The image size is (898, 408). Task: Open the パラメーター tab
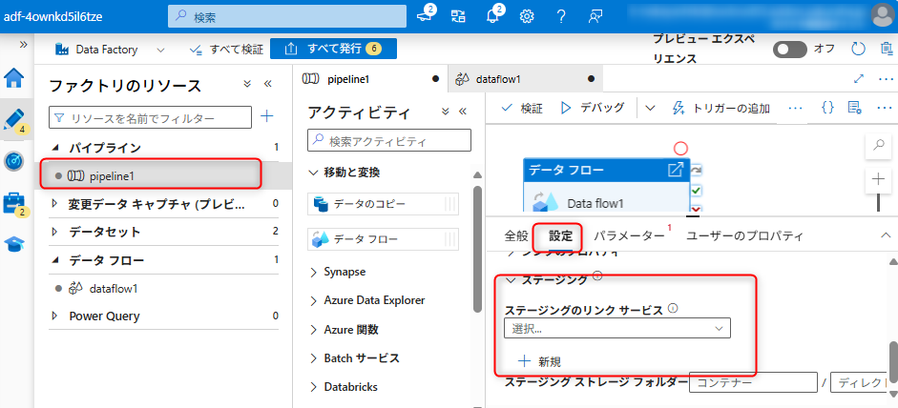click(x=629, y=235)
